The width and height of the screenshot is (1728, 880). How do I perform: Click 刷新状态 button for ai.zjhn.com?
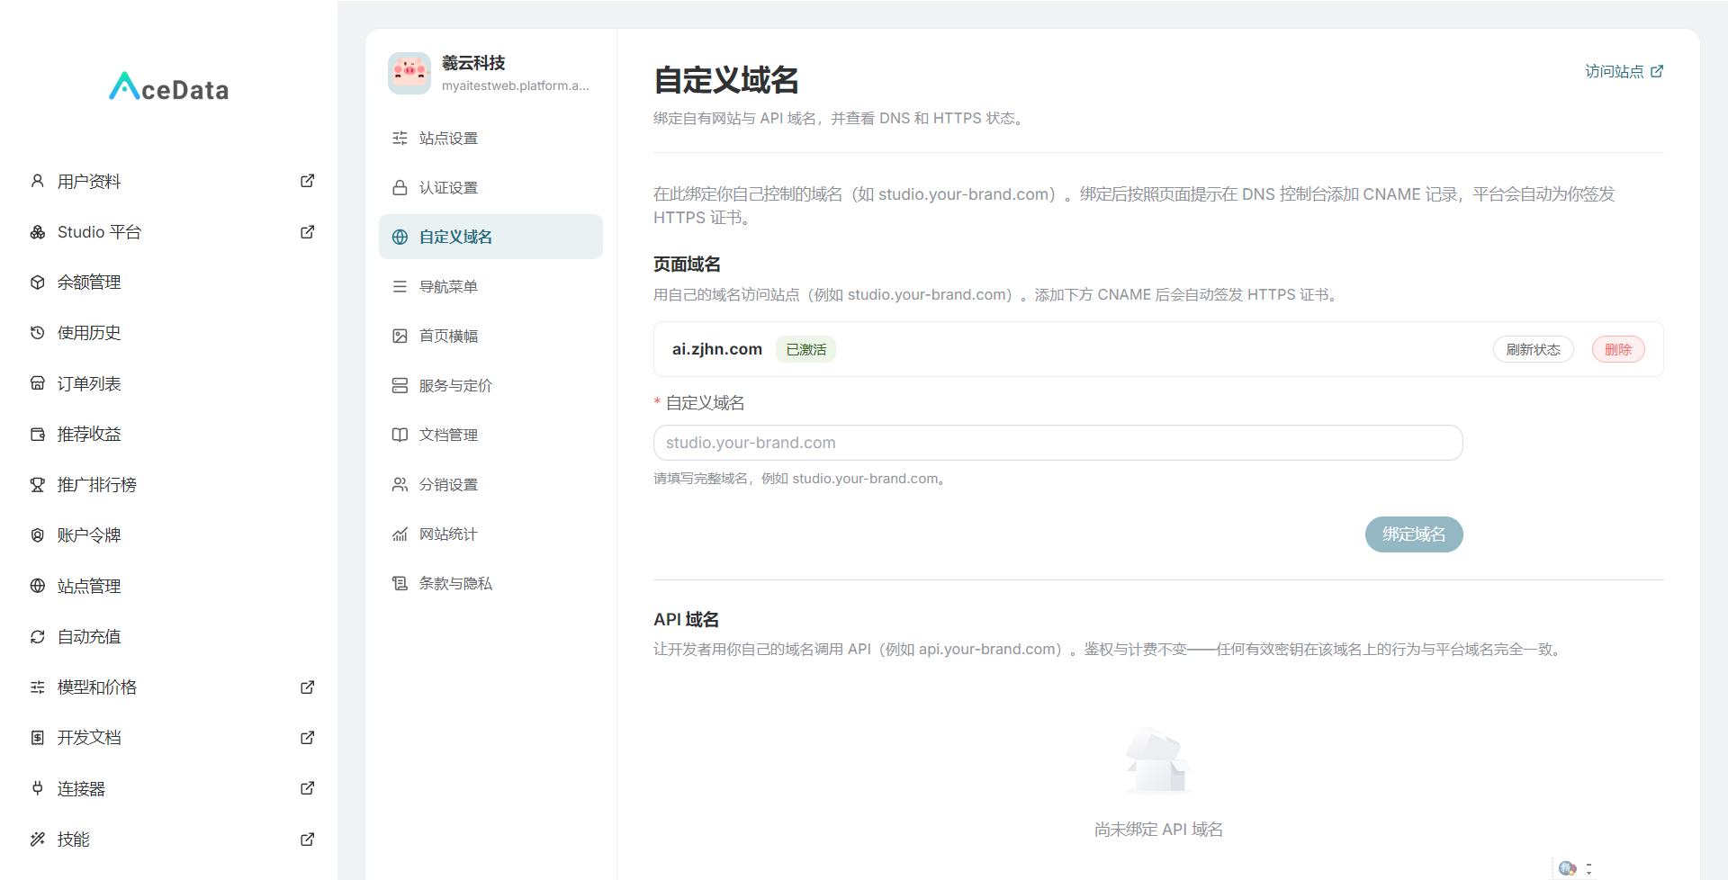(1533, 349)
